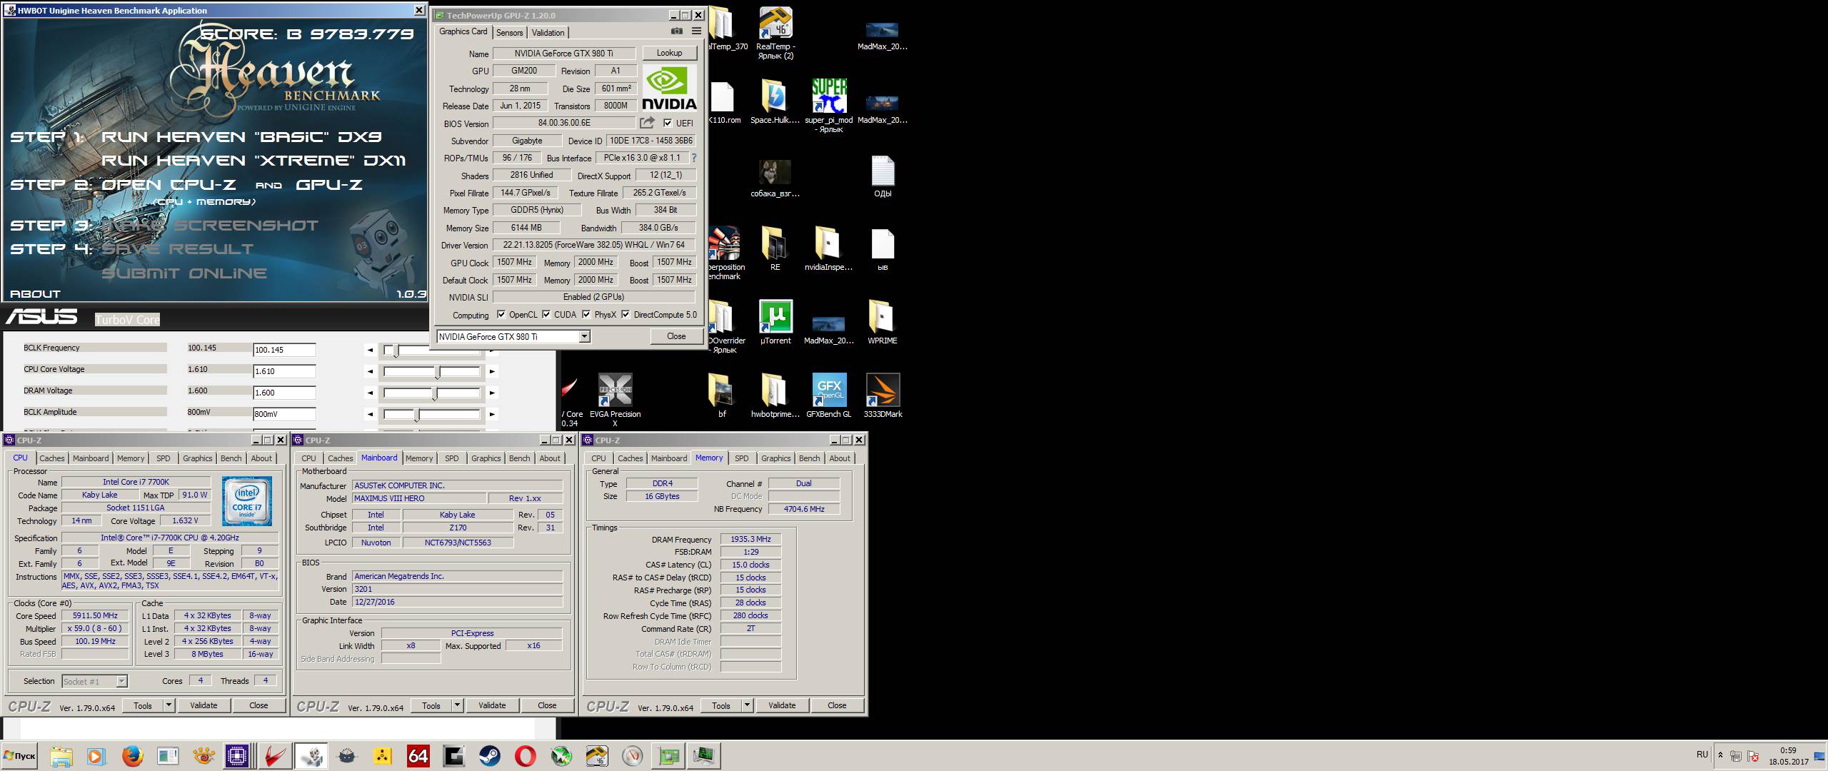Expand the Tools dropdown arrow in Memory window

click(748, 705)
